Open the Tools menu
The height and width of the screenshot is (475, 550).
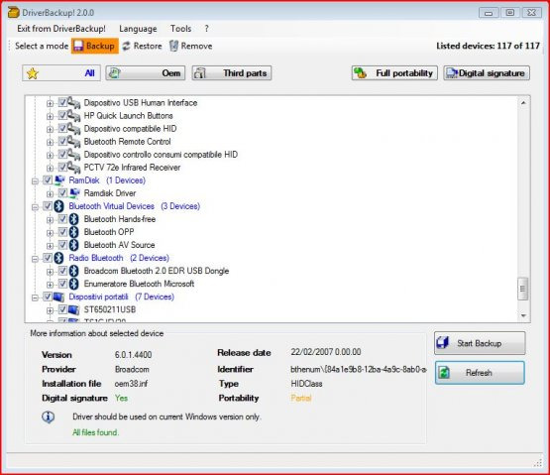[180, 29]
